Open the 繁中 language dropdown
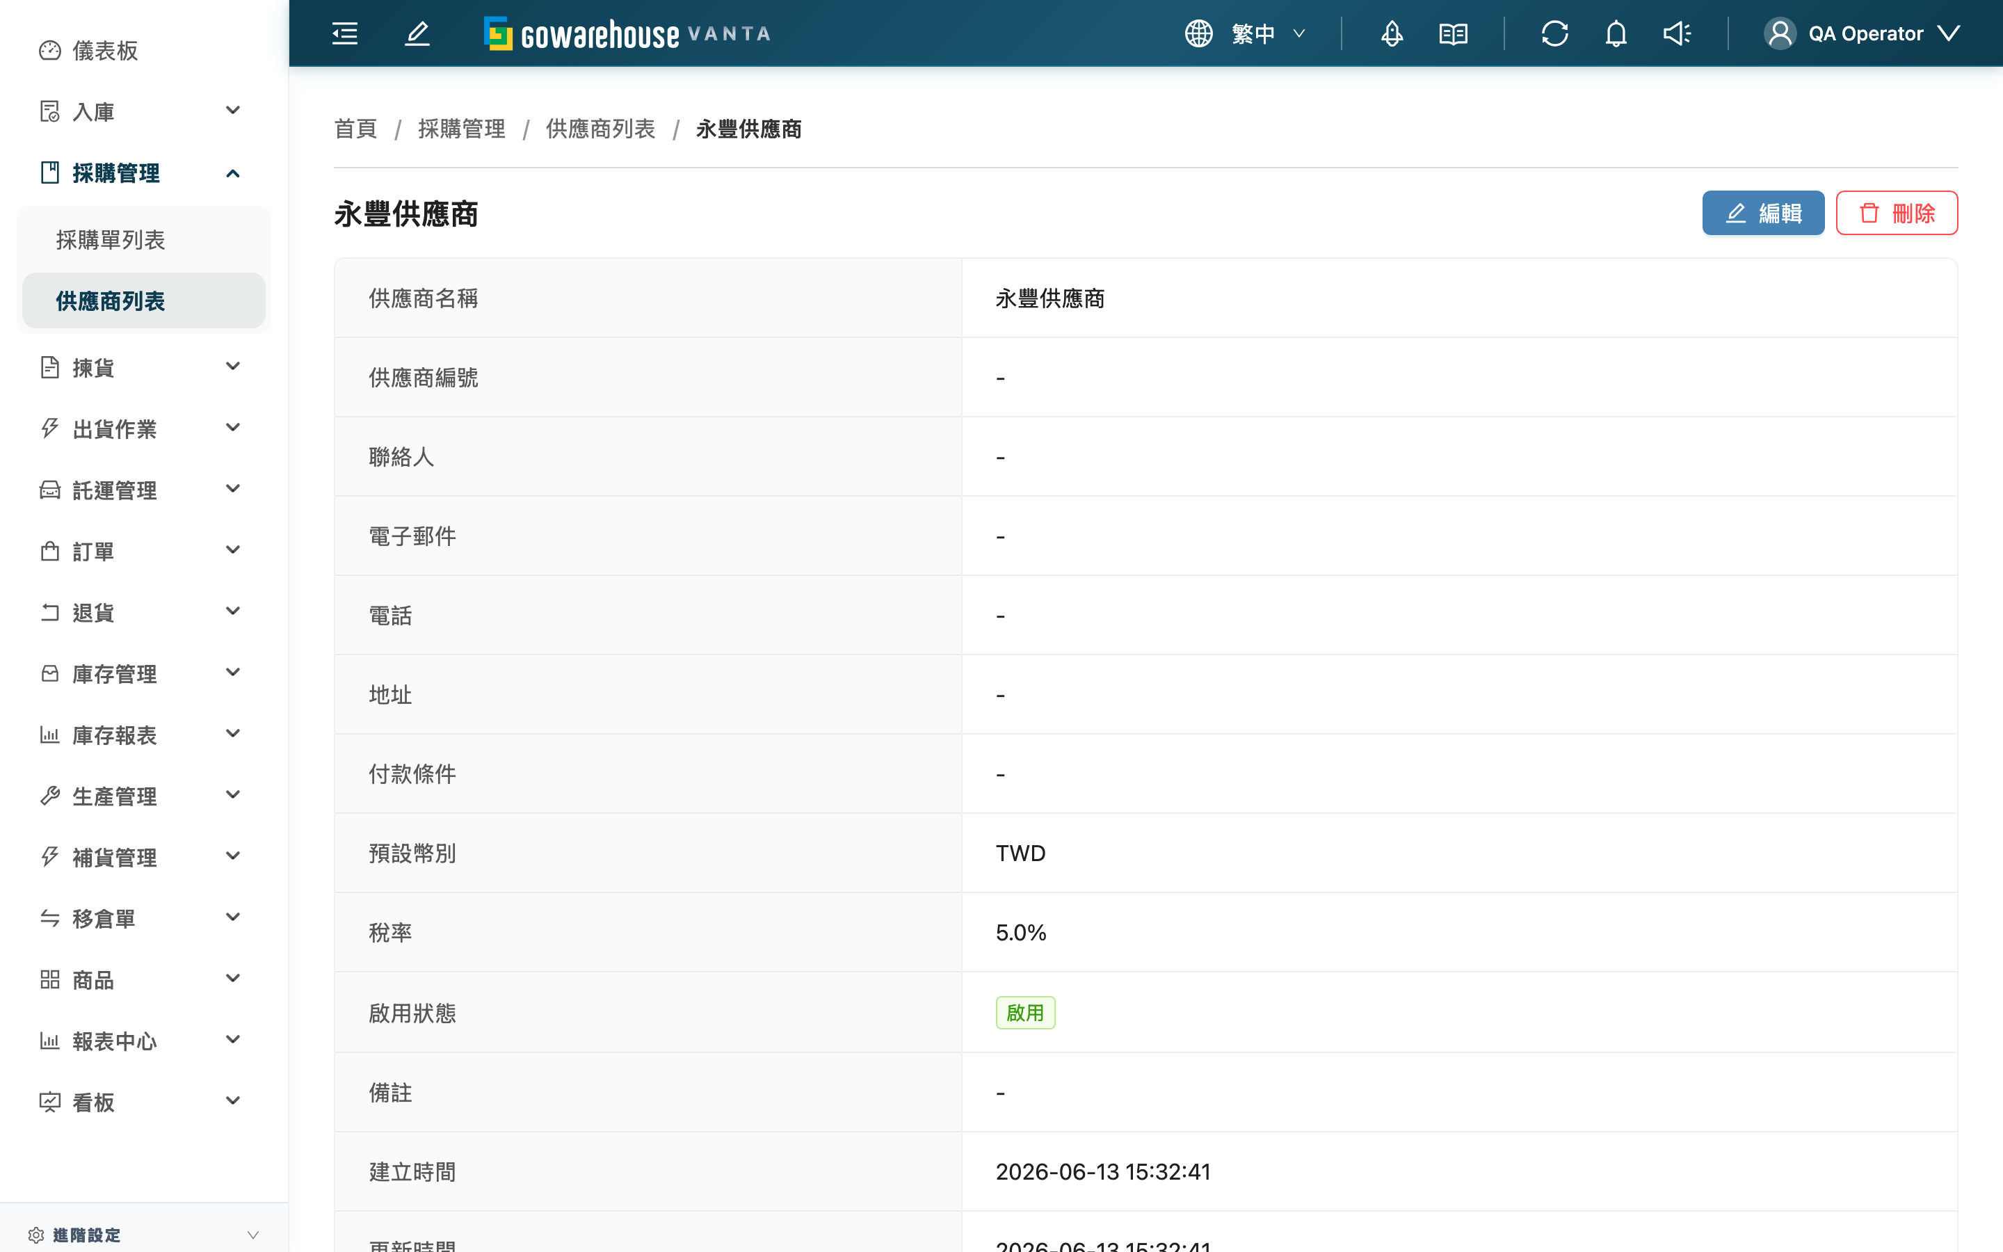 tap(1269, 33)
